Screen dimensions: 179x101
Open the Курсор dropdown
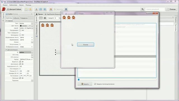[x=32, y=59]
